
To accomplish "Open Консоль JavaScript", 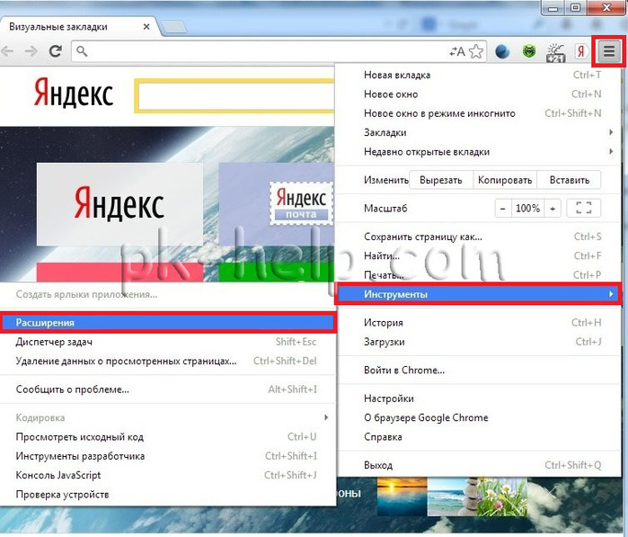I will click(167, 475).
